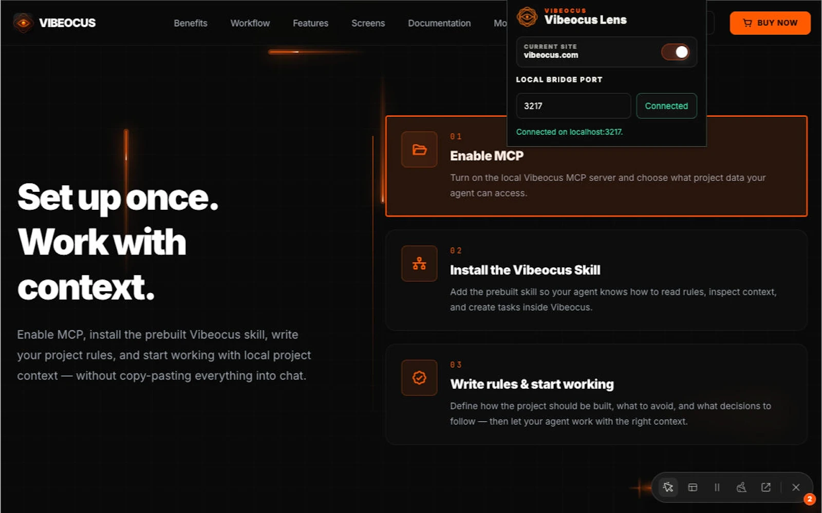The height and width of the screenshot is (513, 822).
Task: Click the 'Connected on localhost:3217.' status text
Action: click(569, 132)
